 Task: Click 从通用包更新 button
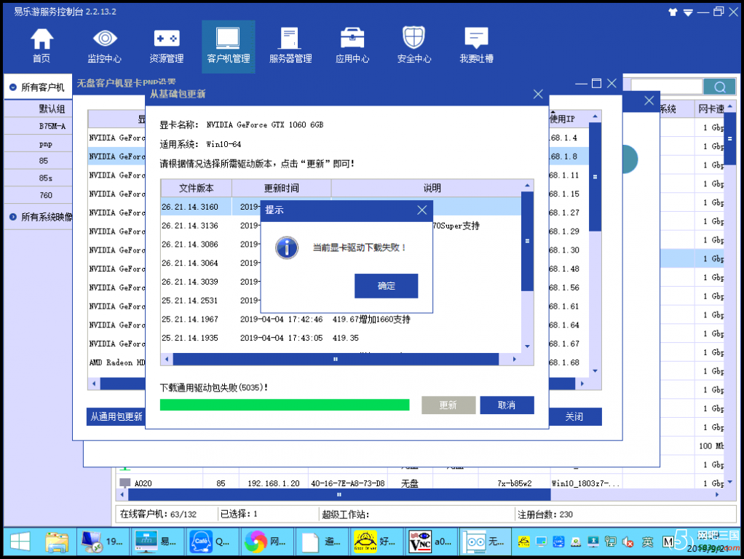coord(116,416)
